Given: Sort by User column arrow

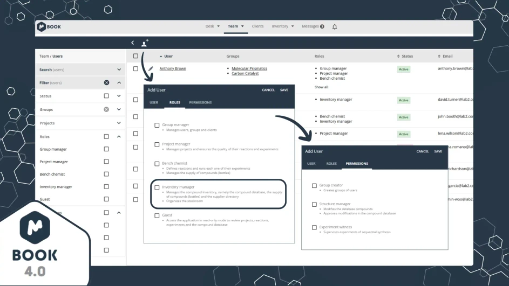Looking at the screenshot, I should point(161,57).
